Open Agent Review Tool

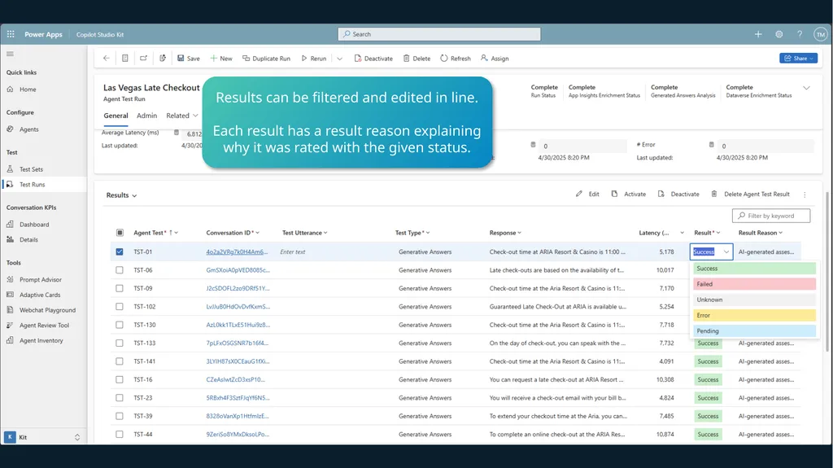44,326
